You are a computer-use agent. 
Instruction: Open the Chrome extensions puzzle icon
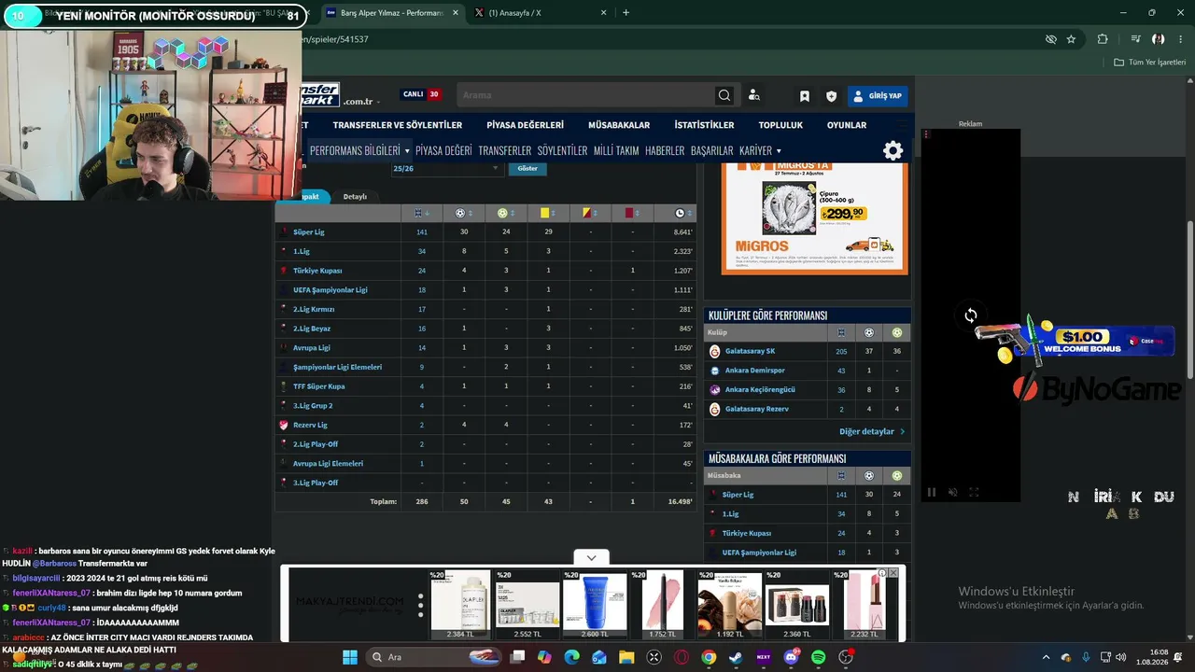[x=1103, y=39]
